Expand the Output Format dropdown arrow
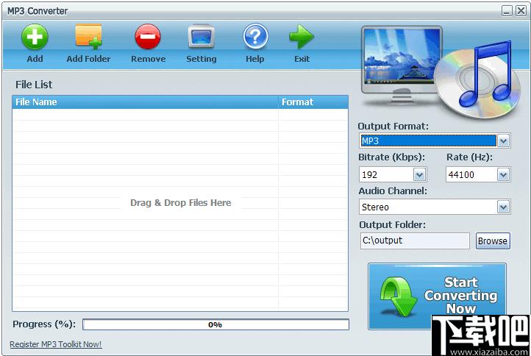This screenshot has width=531, height=356. pos(503,140)
